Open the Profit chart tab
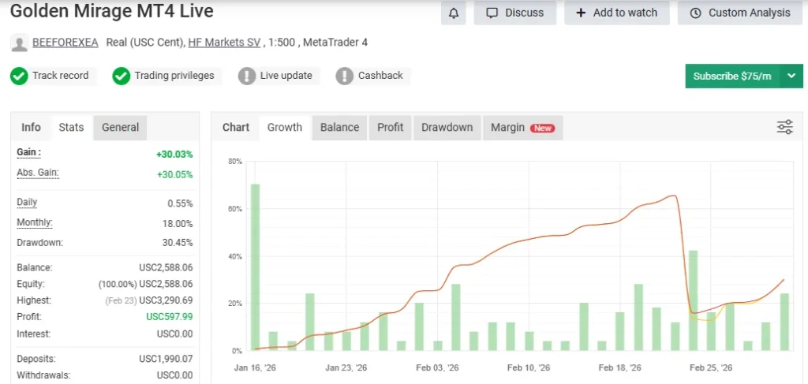808x384 pixels. pos(390,127)
